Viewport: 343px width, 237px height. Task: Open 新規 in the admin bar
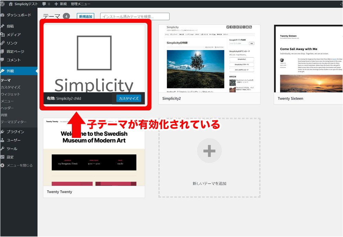tap(63, 4)
